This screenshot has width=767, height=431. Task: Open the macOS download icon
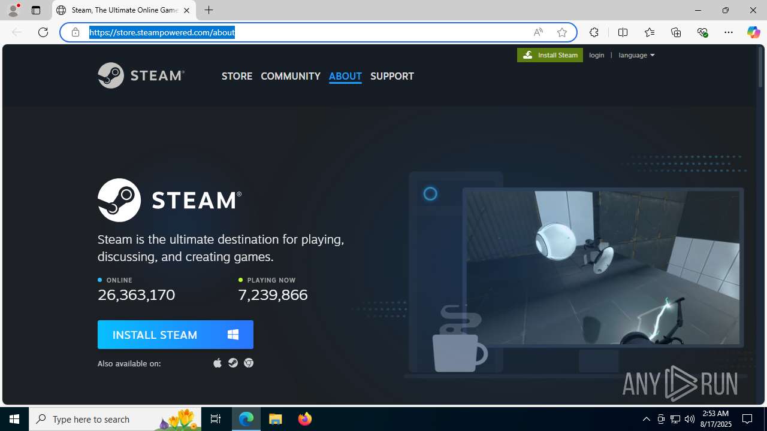coord(218,363)
